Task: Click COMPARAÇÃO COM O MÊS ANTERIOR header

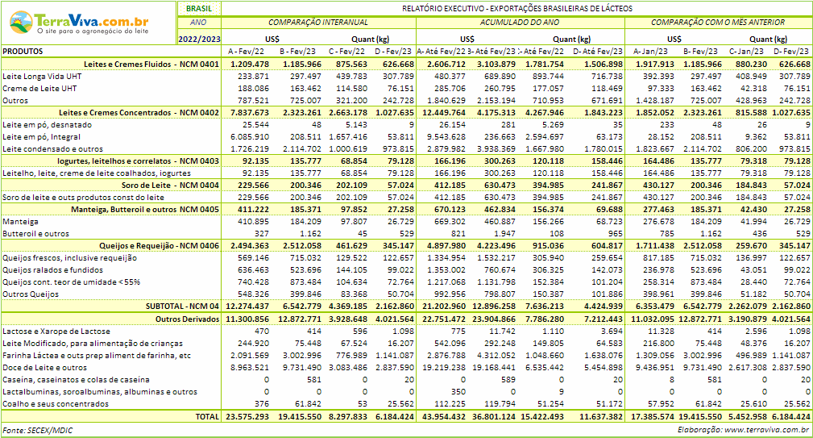Action: point(717,23)
